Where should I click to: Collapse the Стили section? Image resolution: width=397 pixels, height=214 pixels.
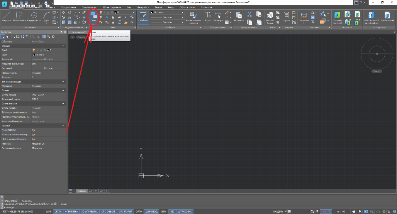[x=63, y=90]
